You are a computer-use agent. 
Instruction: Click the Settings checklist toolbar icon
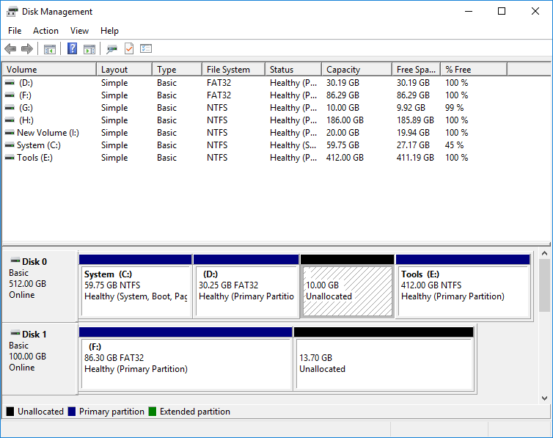[146, 49]
